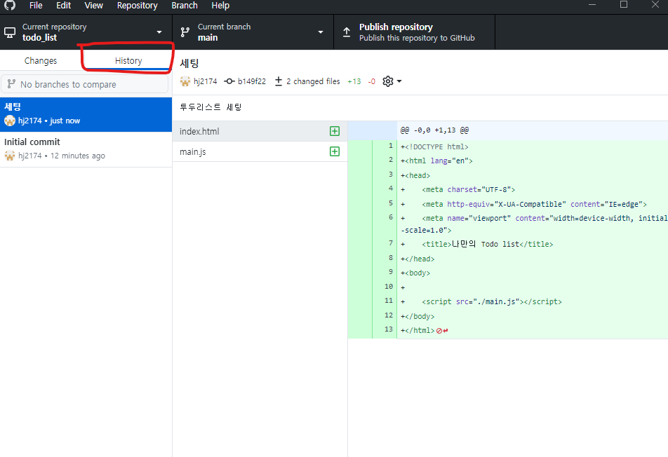This screenshot has width=668, height=457.
Task: Click the branch icon beside Current branch
Action: (x=185, y=32)
